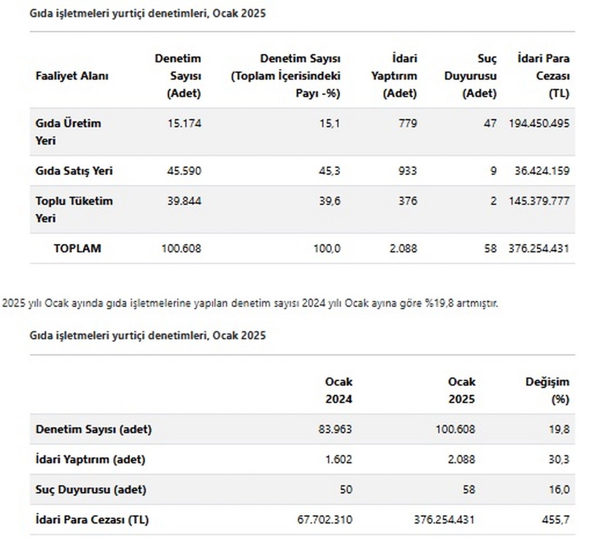Click the 194.450.495 fine amount cell
Image resolution: width=608 pixels, height=547 pixels.
pos(538,123)
